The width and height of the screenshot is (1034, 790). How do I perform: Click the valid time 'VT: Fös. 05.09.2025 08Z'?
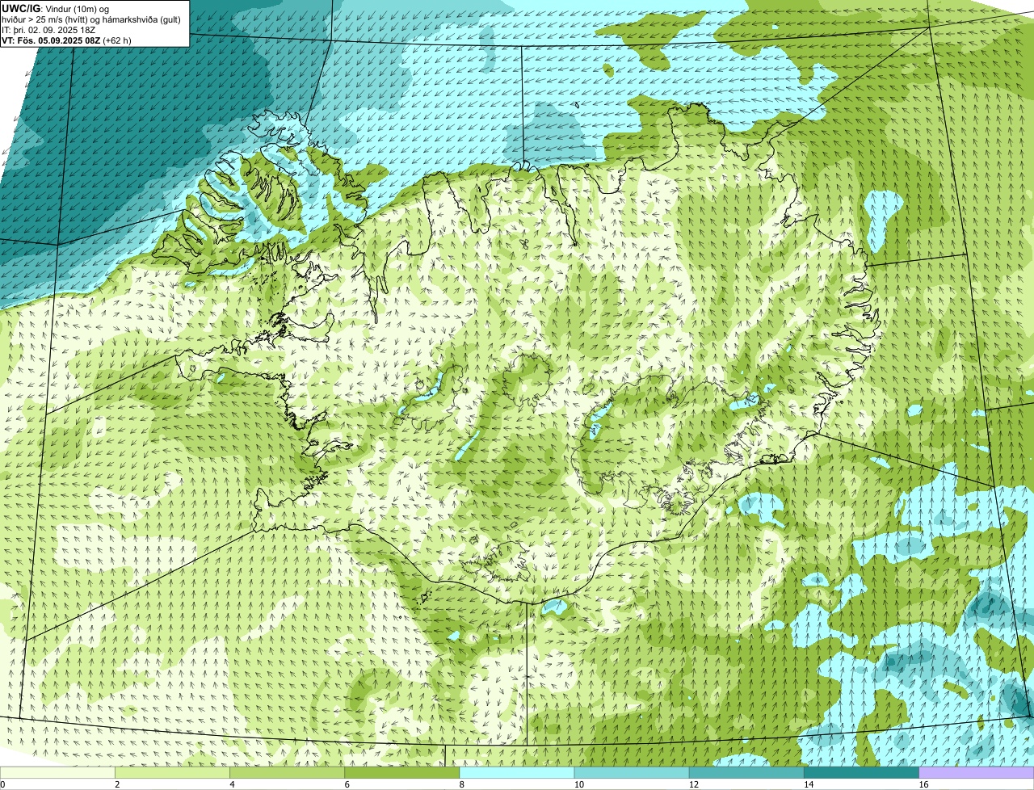[x=52, y=40]
